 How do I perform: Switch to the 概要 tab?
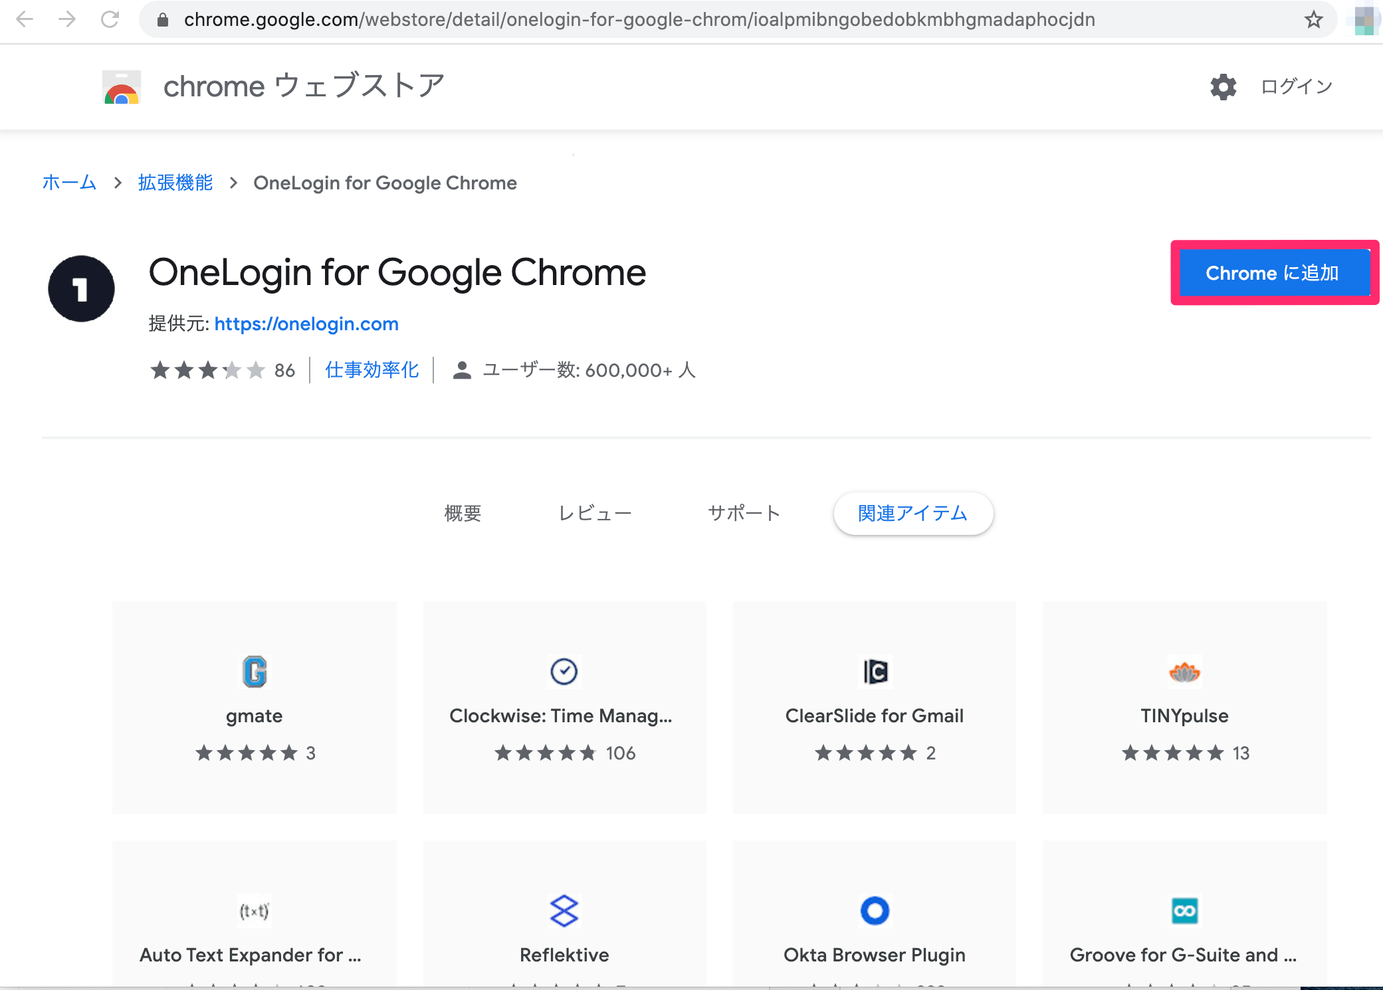[463, 514]
